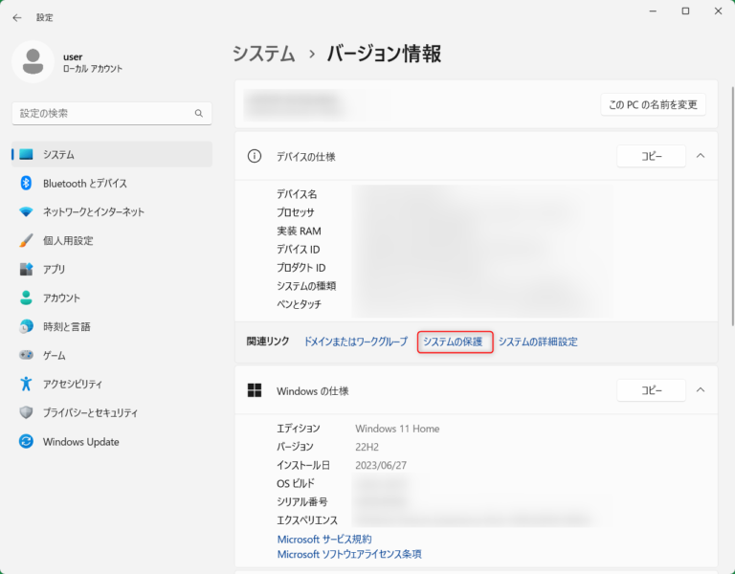Go to システム breadcrumb in the header
Viewport: 735px width, 574px height.
pyautogui.click(x=263, y=54)
